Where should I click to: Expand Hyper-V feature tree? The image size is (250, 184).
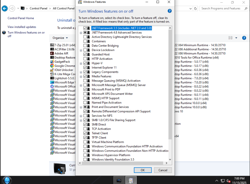81,63
